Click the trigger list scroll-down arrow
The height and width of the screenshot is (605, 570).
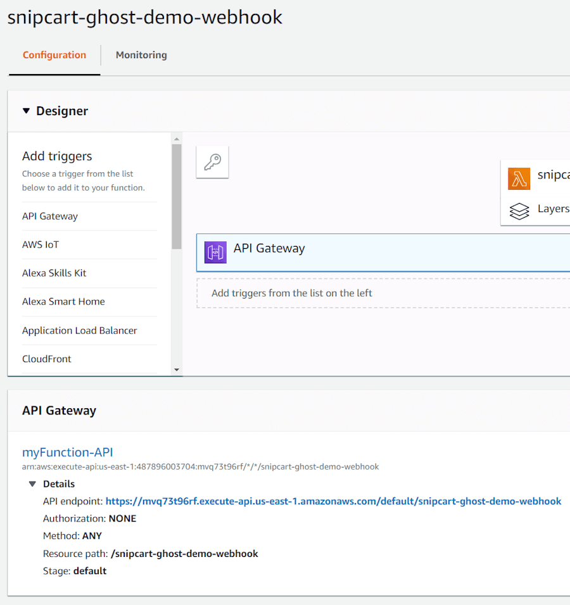point(177,370)
